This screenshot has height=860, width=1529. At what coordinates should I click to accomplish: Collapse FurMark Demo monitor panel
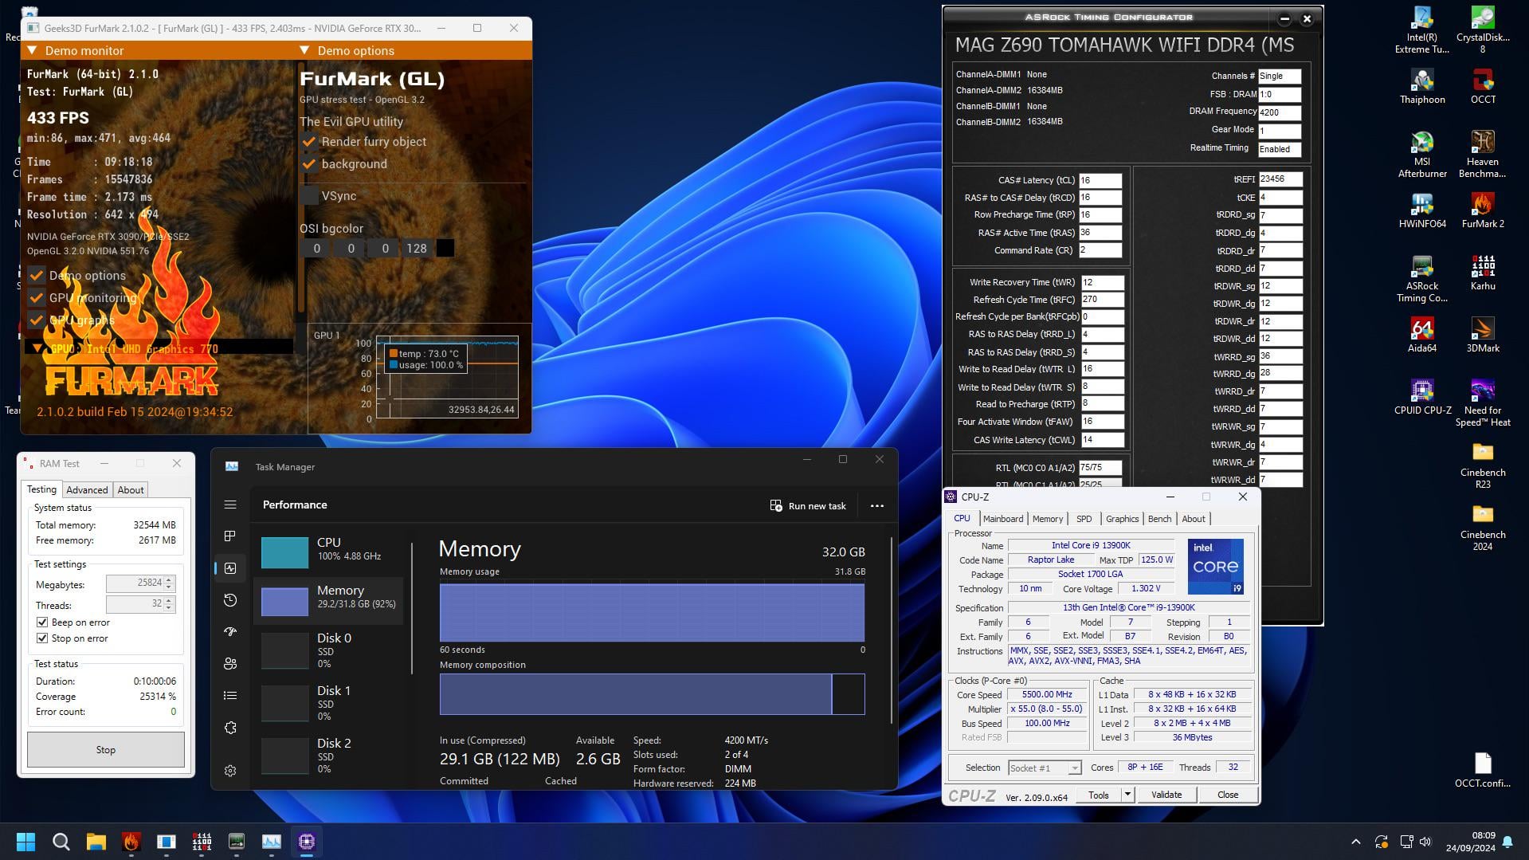point(32,50)
